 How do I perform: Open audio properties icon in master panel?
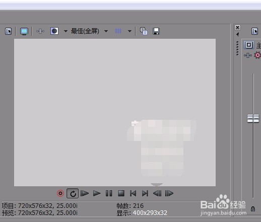pyautogui.click(x=254, y=31)
